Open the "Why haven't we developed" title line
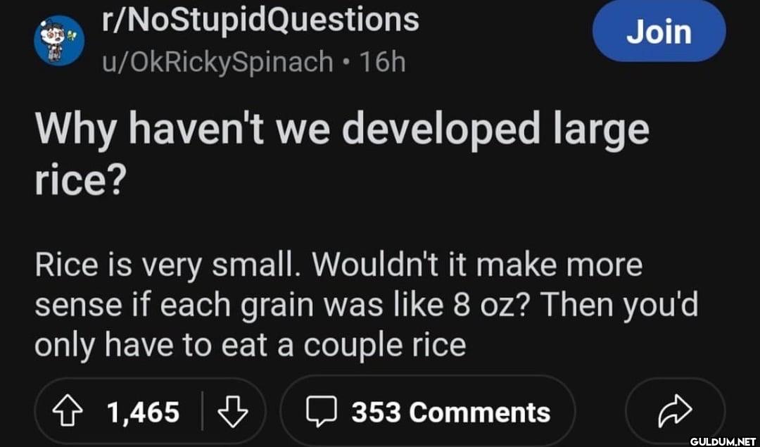The width and height of the screenshot is (760, 447). pos(341,131)
